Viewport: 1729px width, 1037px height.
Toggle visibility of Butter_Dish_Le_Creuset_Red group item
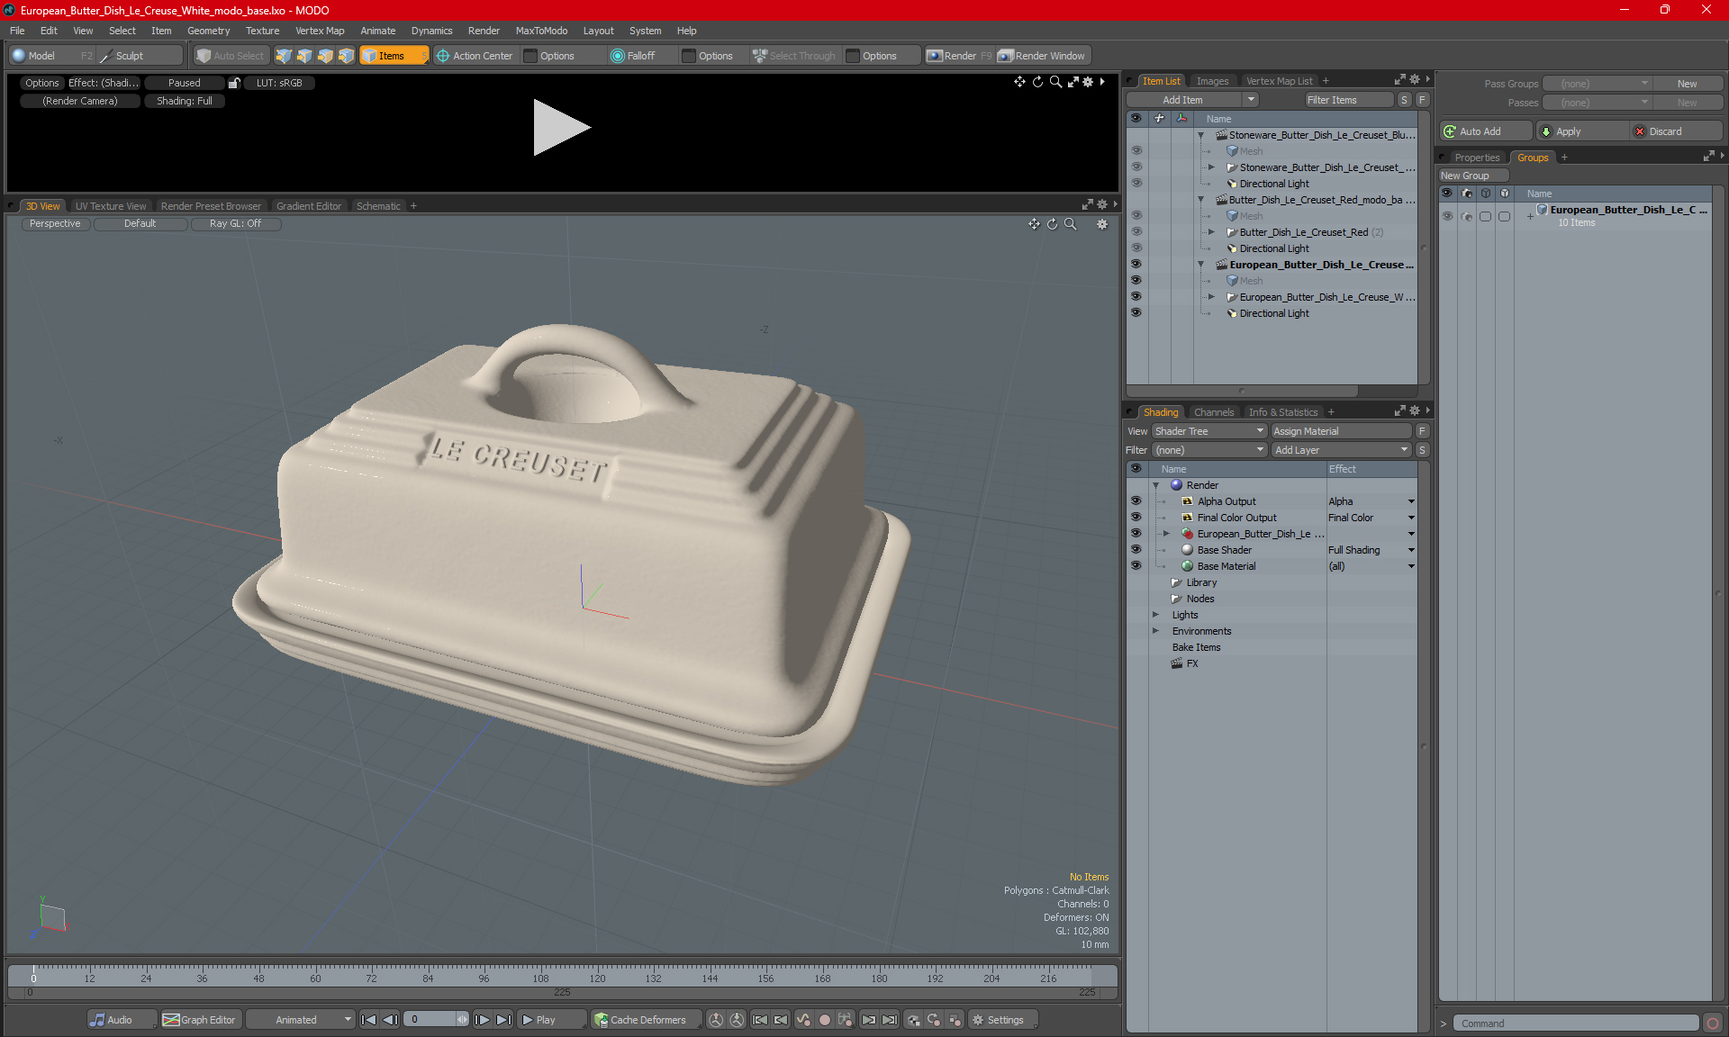coord(1136,232)
